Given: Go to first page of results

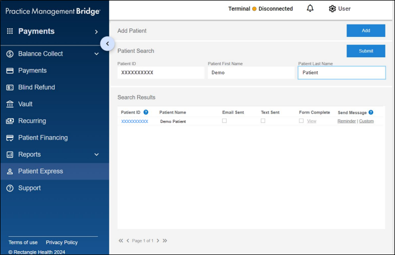Looking at the screenshot, I should click(x=121, y=241).
